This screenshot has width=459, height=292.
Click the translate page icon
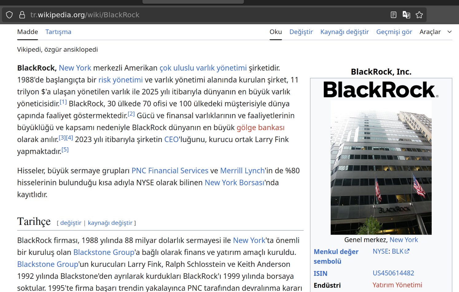coord(406,15)
